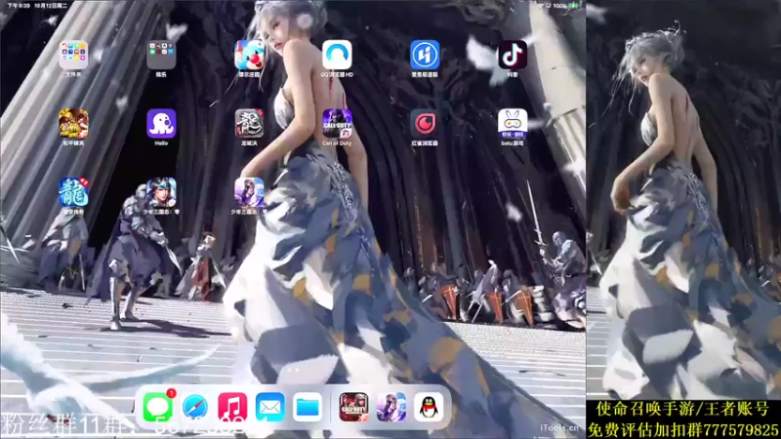Open Safari in the dock
Screen dimensions: 781x439
click(x=195, y=407)
